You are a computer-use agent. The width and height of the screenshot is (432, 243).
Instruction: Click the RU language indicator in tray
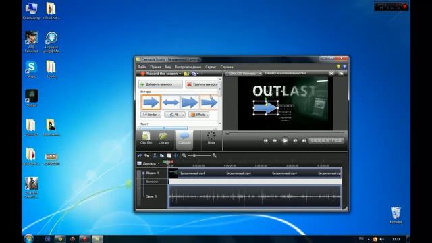tap(361, 238)
